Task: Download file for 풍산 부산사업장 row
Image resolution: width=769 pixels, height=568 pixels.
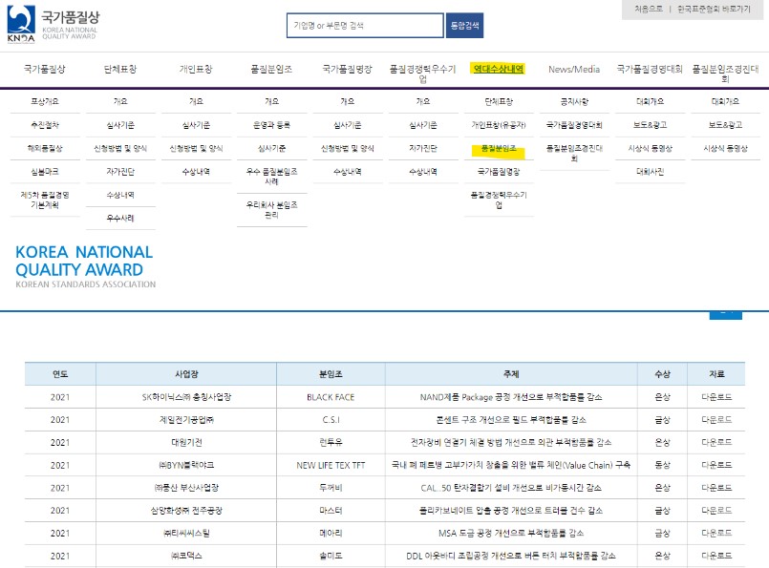Action: tap(716, 488)
